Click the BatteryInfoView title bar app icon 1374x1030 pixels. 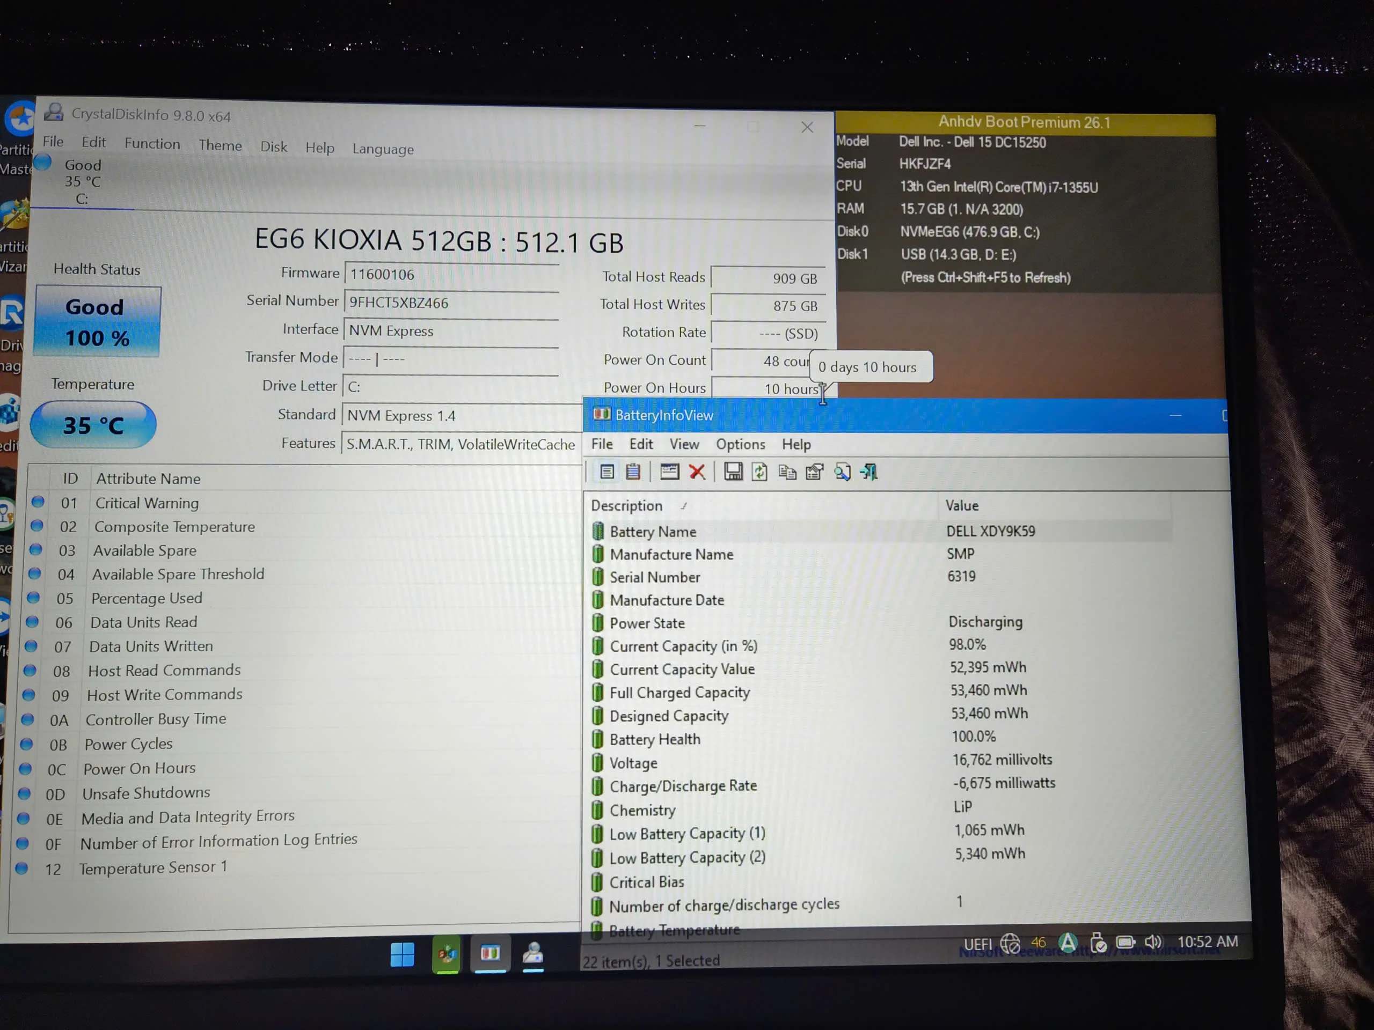pos(601,414)
